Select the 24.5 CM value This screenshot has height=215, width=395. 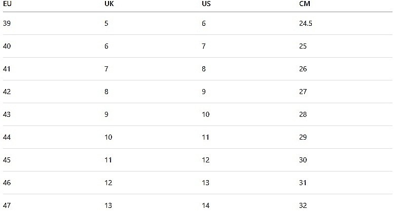click(306, 23)
